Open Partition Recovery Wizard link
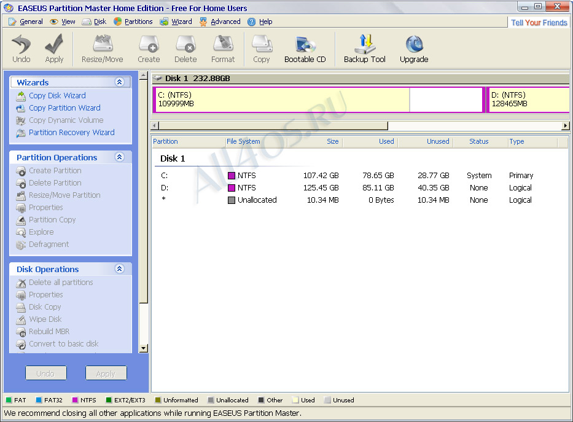The height and width of the screenshot is (422, 573). (x=72, y=133)
